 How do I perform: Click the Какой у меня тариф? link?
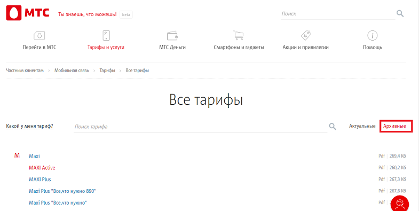click(x=30, y=126)
